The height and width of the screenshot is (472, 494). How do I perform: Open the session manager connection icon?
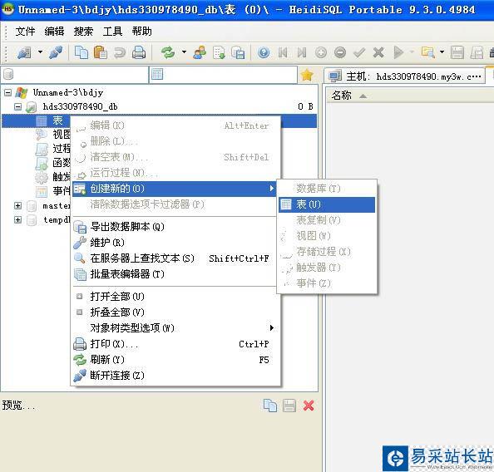[24, 52]
